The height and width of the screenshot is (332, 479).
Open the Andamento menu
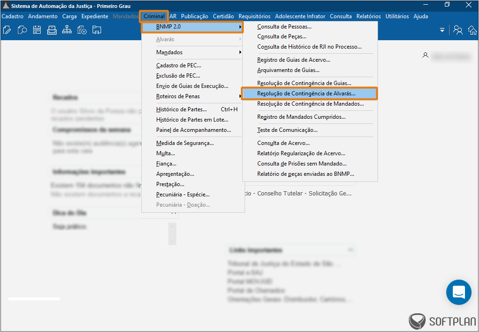43,16
